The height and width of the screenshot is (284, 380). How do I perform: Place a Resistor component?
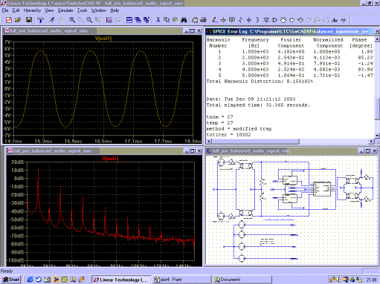(x=240, y=20)
